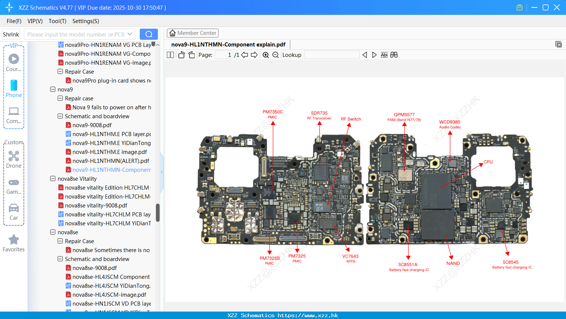
Task: Collapse the nova8se tree node
Action: tap(53, 232)
